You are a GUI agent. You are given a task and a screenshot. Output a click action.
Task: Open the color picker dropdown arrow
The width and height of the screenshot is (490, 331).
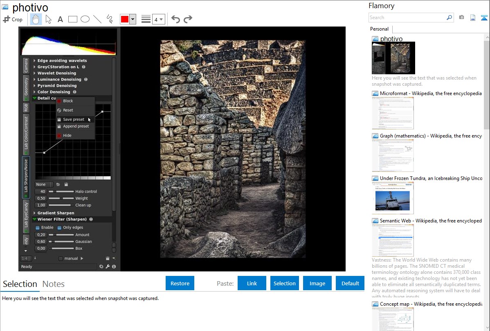[x=133, y=19]
